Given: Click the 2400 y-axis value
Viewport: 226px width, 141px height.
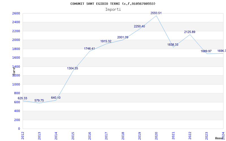Looking at the screenshot, I should (16, 22).
